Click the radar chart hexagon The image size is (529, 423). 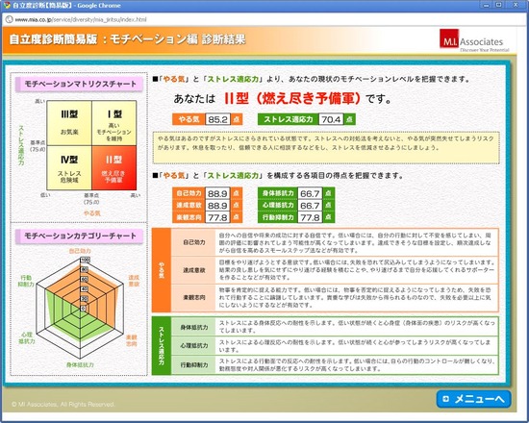[80, 308]
